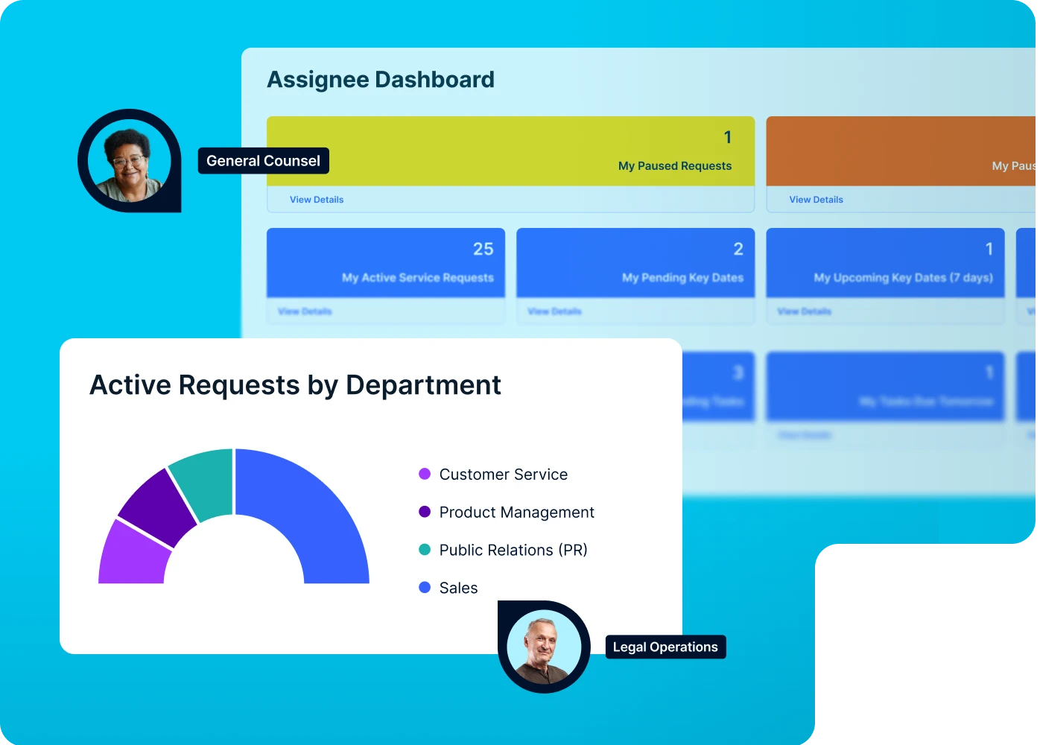Click the Legal Operations avatar photo

[544, 646]
